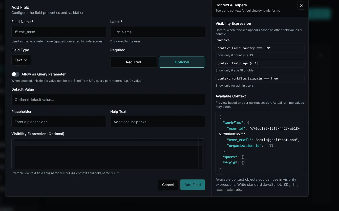339x211 pixels.
Task: Click the "Displayed to the user" hint
Action: tap(125, 41)
